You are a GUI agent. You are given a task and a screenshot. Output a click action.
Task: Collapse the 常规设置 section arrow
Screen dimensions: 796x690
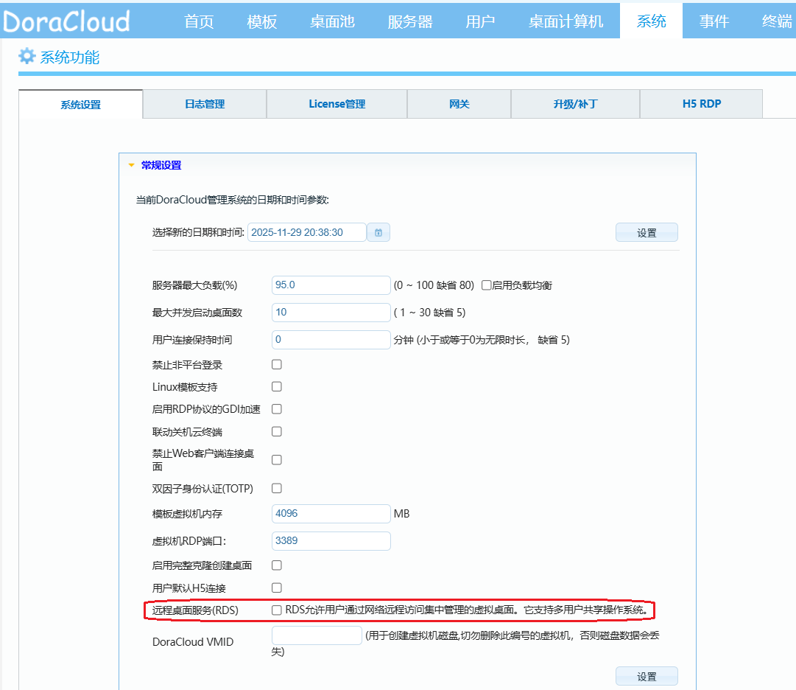(132, 166)
